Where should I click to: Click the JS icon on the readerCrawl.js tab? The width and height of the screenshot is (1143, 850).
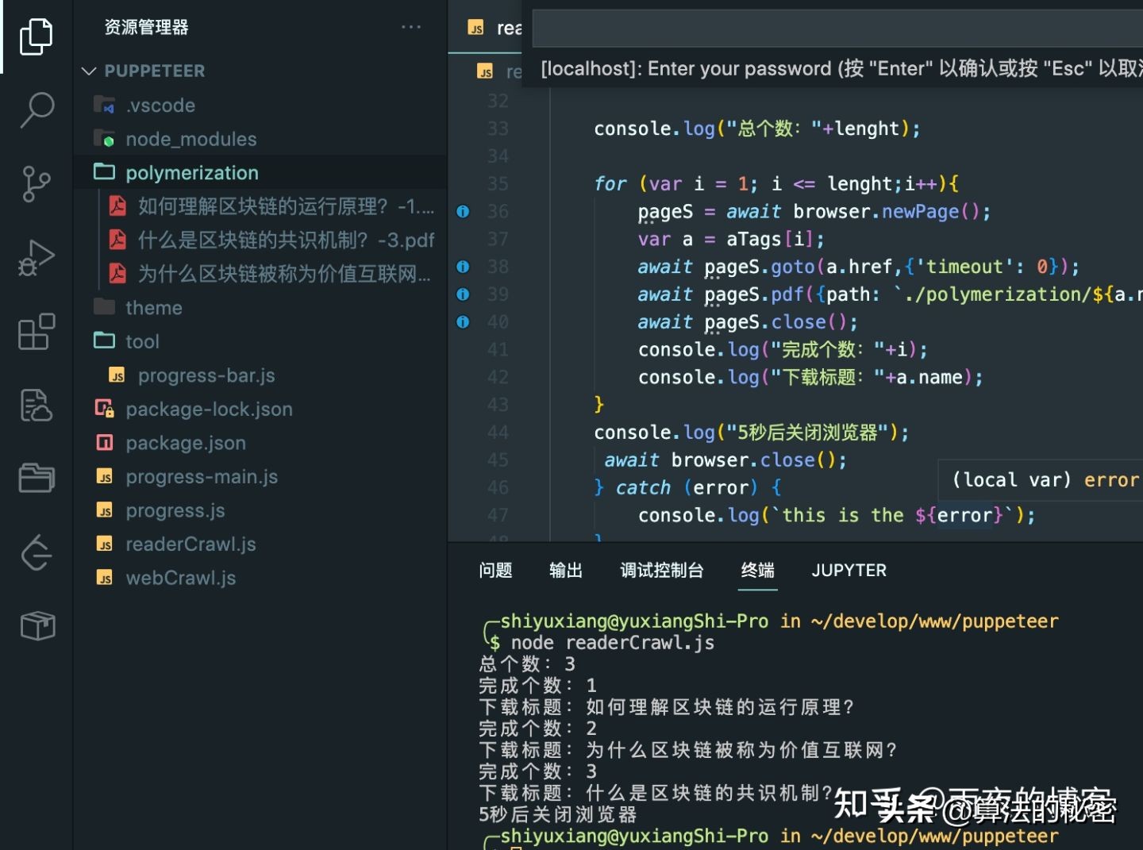[476, 28]
